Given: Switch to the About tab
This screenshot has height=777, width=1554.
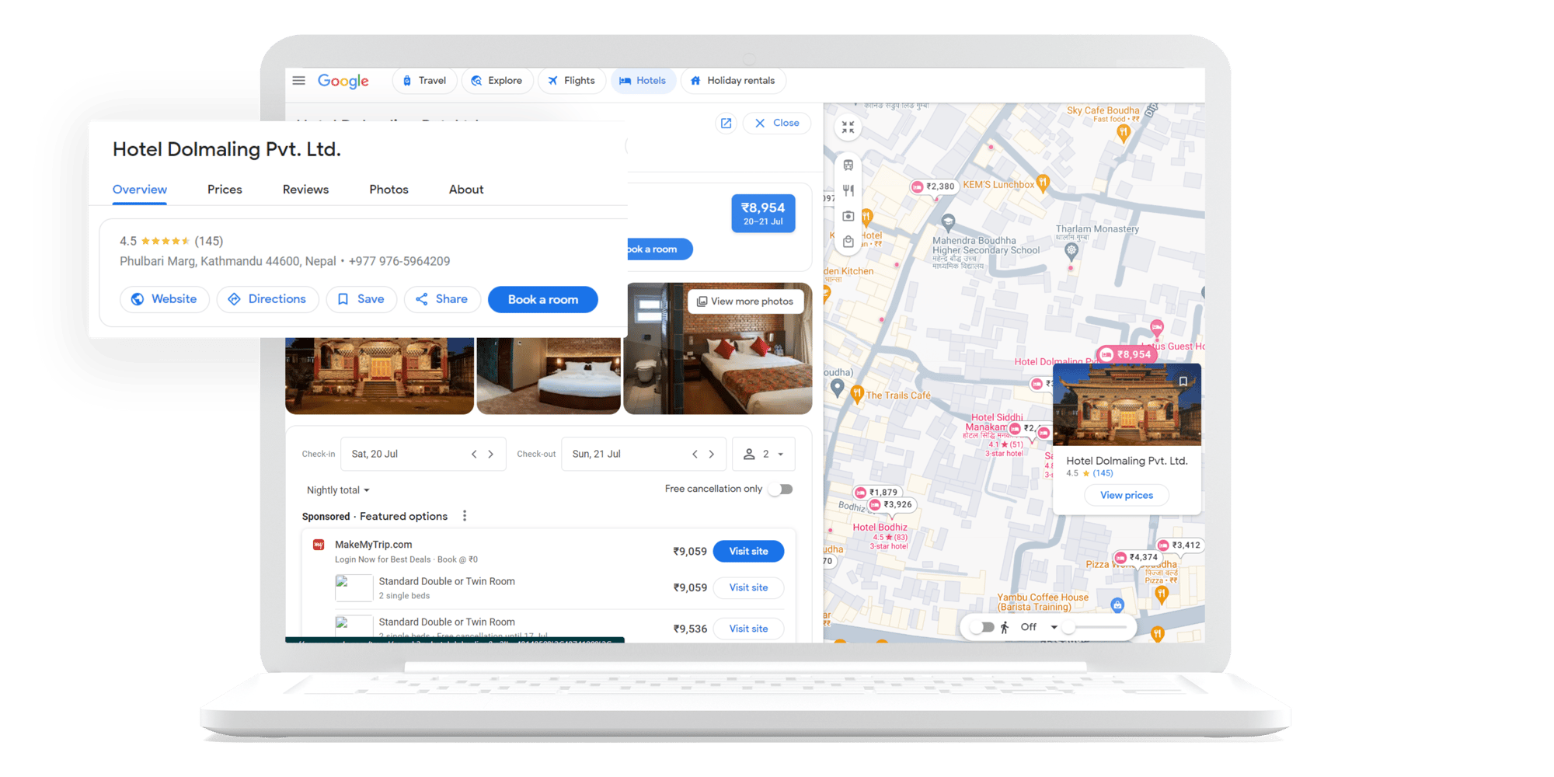Looking at the screenshot, I should tap(466, 190).
